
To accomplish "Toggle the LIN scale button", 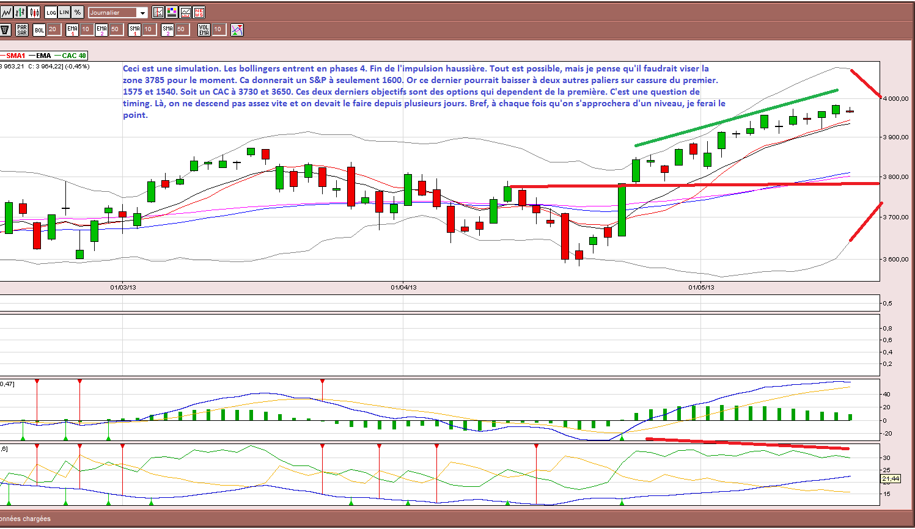I will (64, 12).
